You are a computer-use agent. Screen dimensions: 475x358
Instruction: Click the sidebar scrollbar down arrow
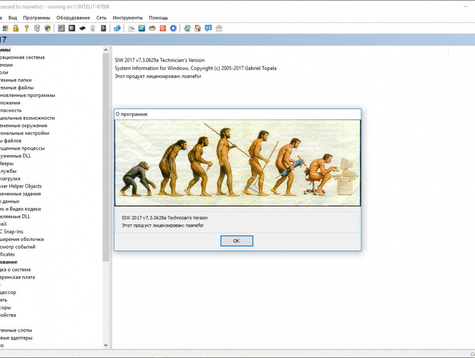(x=106, y=345)
